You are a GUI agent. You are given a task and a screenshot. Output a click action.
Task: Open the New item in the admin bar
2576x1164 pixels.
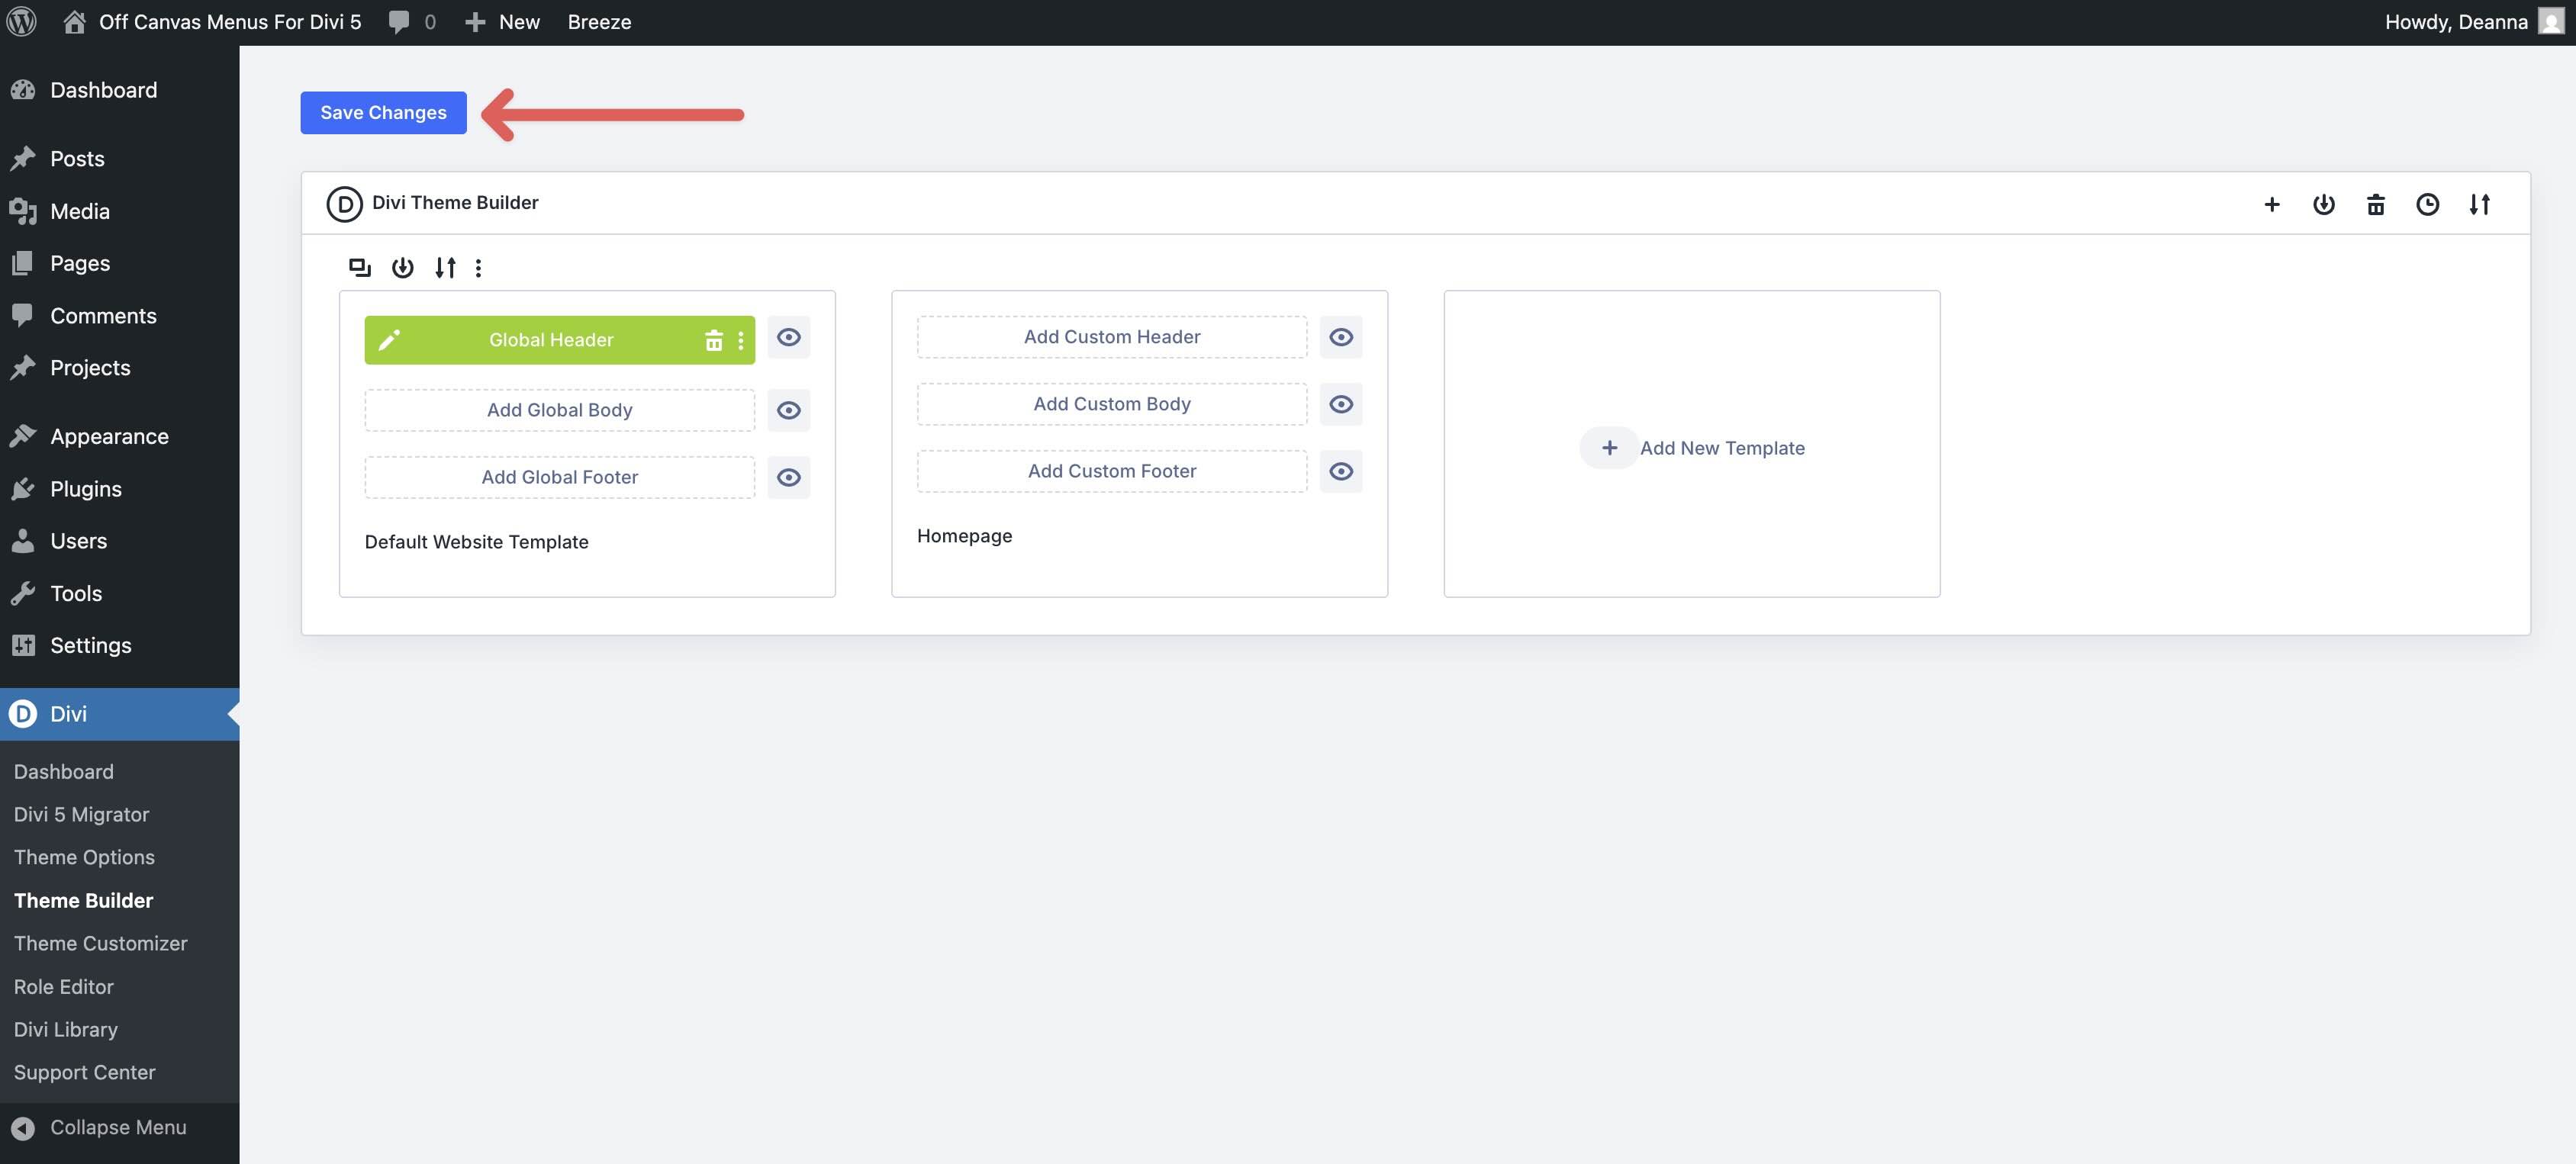(502, 21)
